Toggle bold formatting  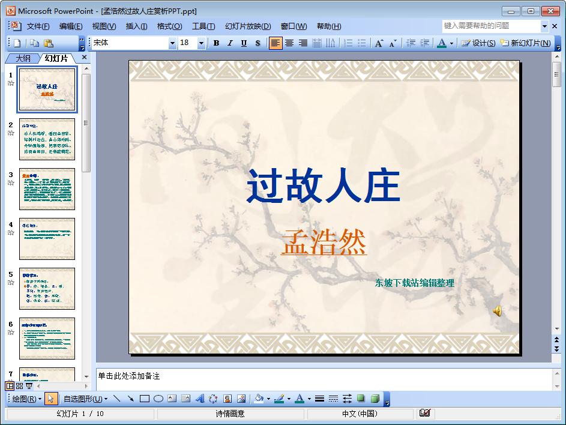click(216, 43)
